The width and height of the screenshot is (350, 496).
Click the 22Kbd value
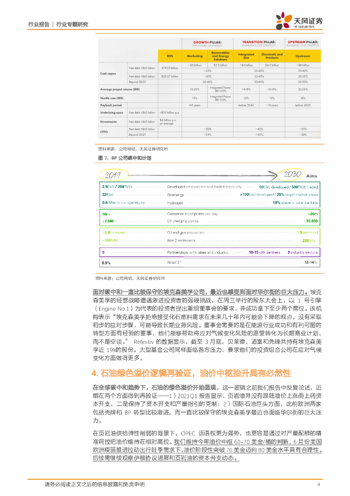click(108, 195)
